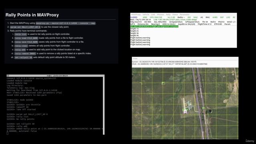The image size is (256, 144).
Task: Click the FlightTime 4:12 readout
Action: click(x=204, y=24)
